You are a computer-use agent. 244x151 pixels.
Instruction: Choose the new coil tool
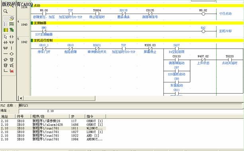[x=12, y=54]
